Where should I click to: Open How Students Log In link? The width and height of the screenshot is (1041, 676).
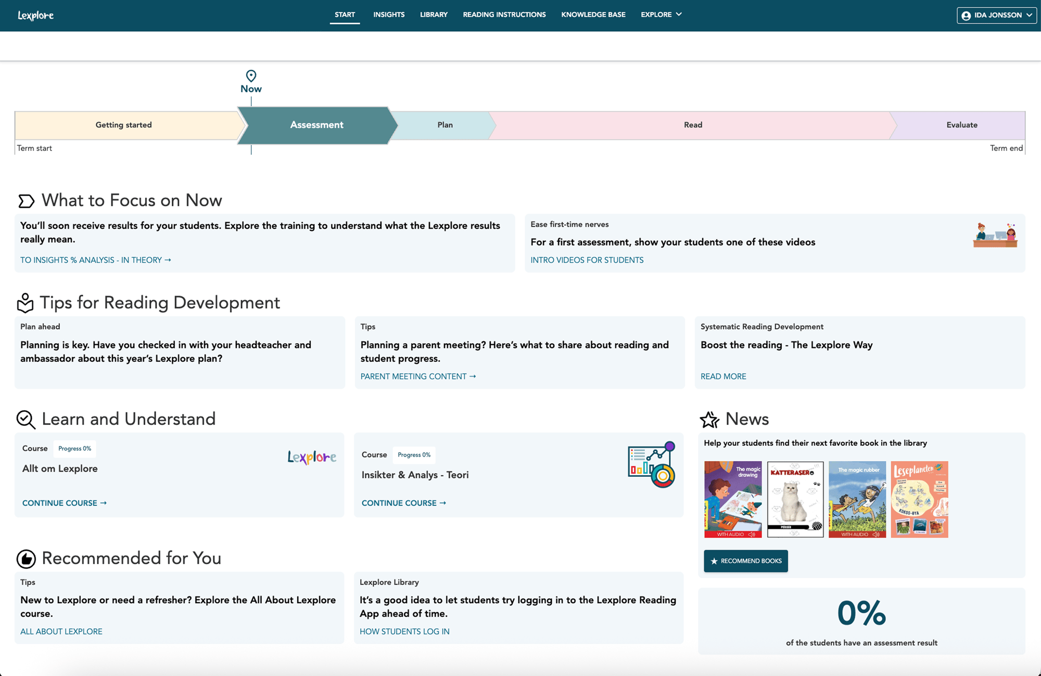point(404,632)
